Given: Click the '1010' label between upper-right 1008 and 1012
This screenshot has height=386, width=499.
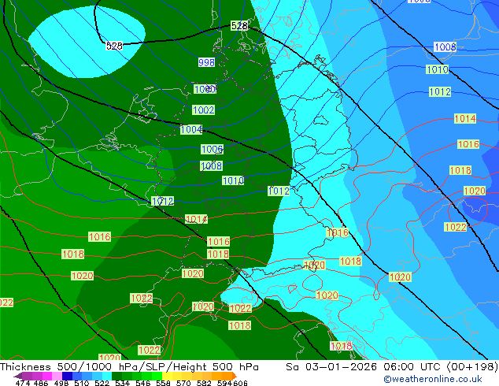Looking at the screenshot, I should tap(438, 69).
